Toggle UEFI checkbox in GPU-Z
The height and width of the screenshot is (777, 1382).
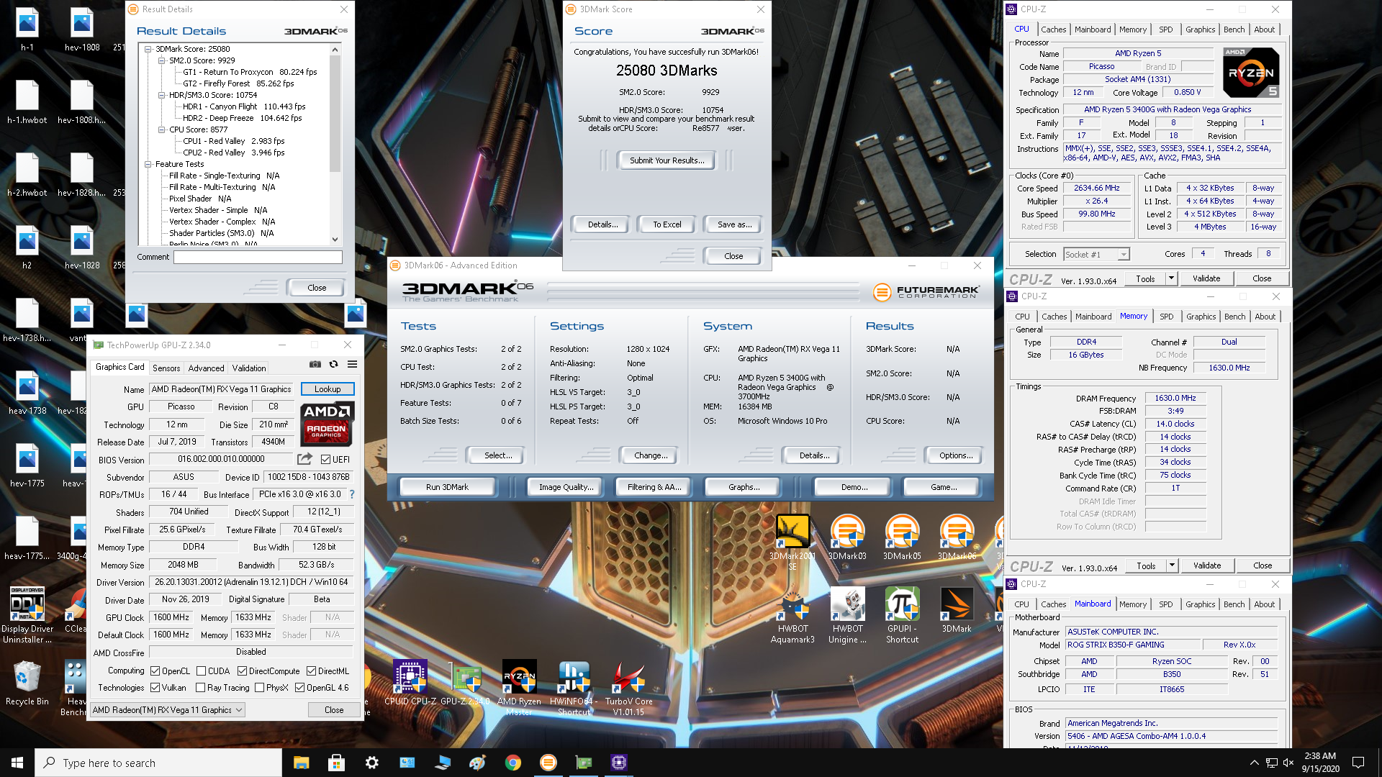(x=325, y=459)
